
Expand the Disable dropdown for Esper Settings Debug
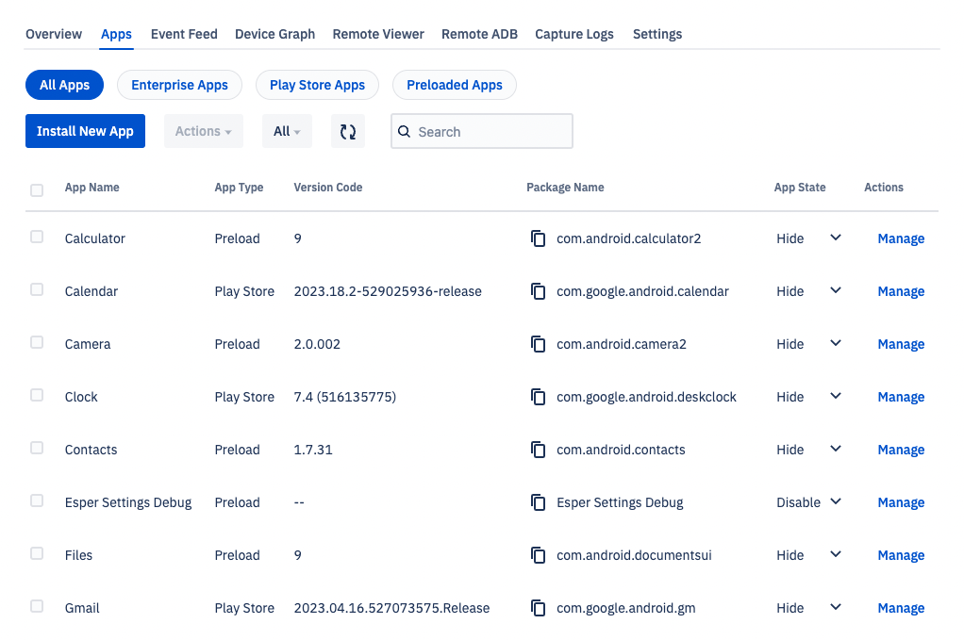pos(839,502)
